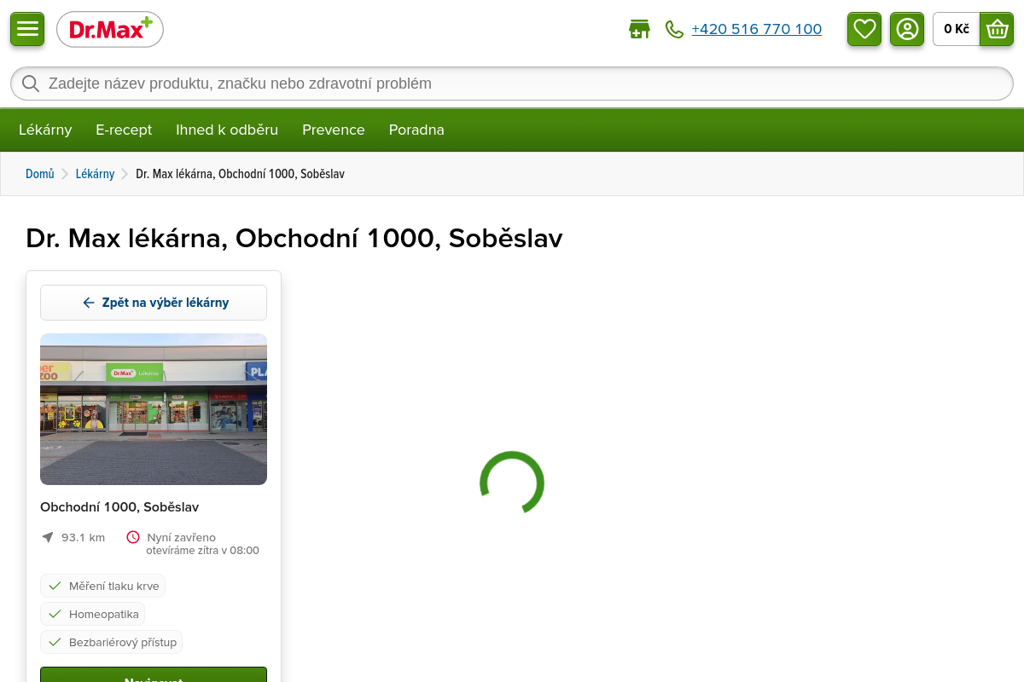Click the Dr.Max logo
The width and height of the screenshot is (1024, 682).
110,30
